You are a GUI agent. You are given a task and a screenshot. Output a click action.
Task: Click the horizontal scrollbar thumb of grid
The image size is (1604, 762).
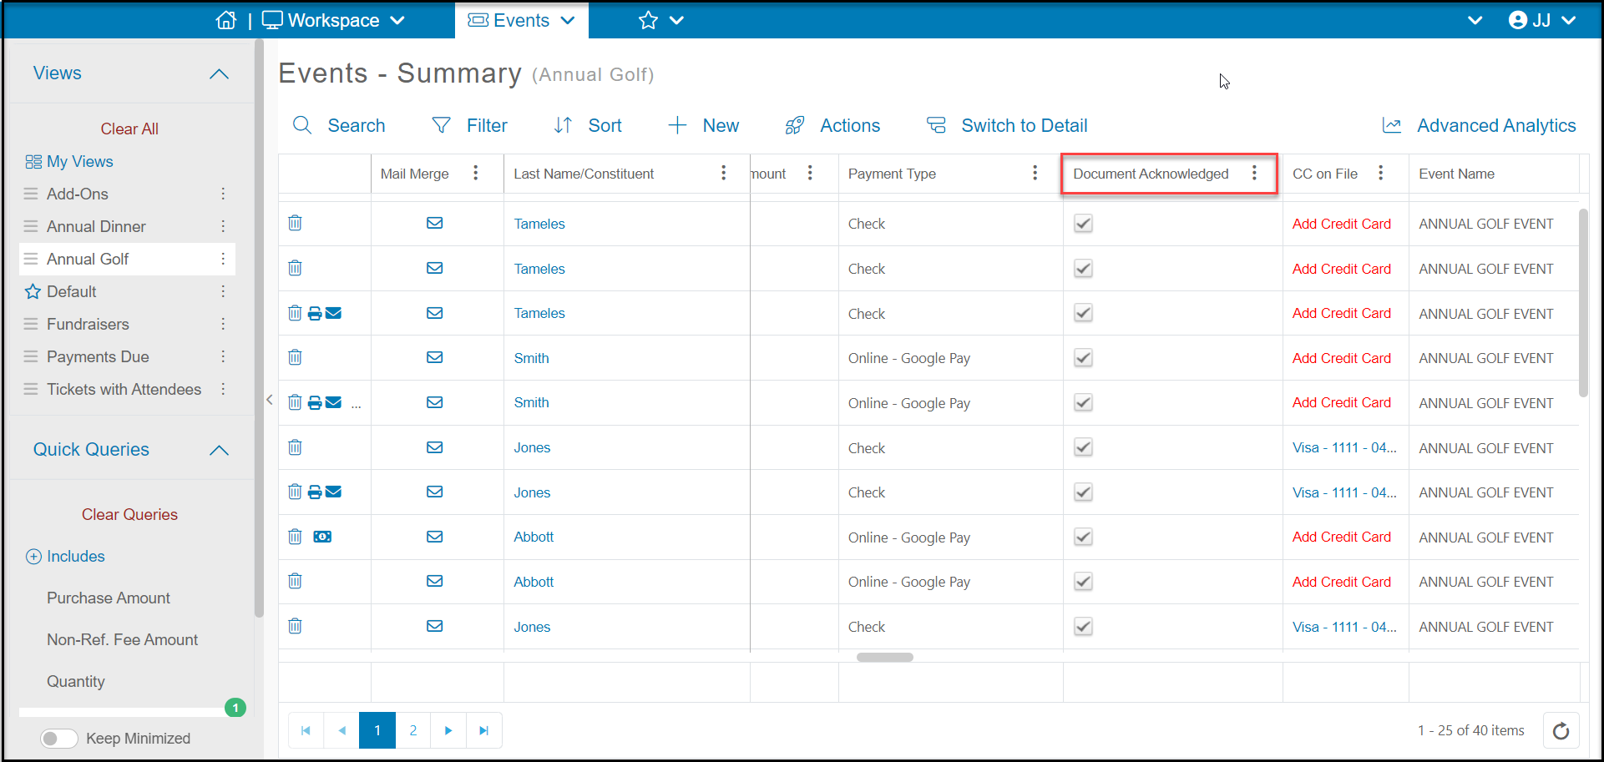[885, 657]
